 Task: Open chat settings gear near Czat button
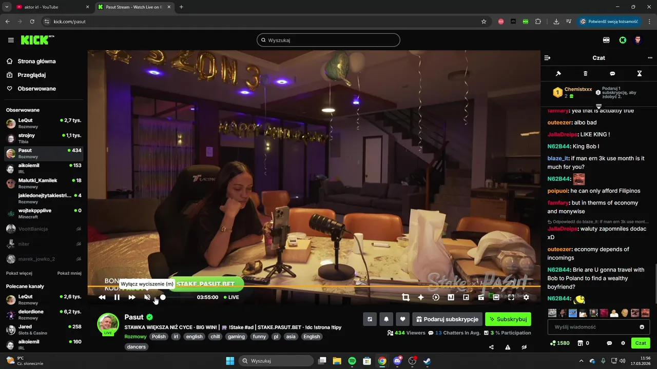[623, 343]
